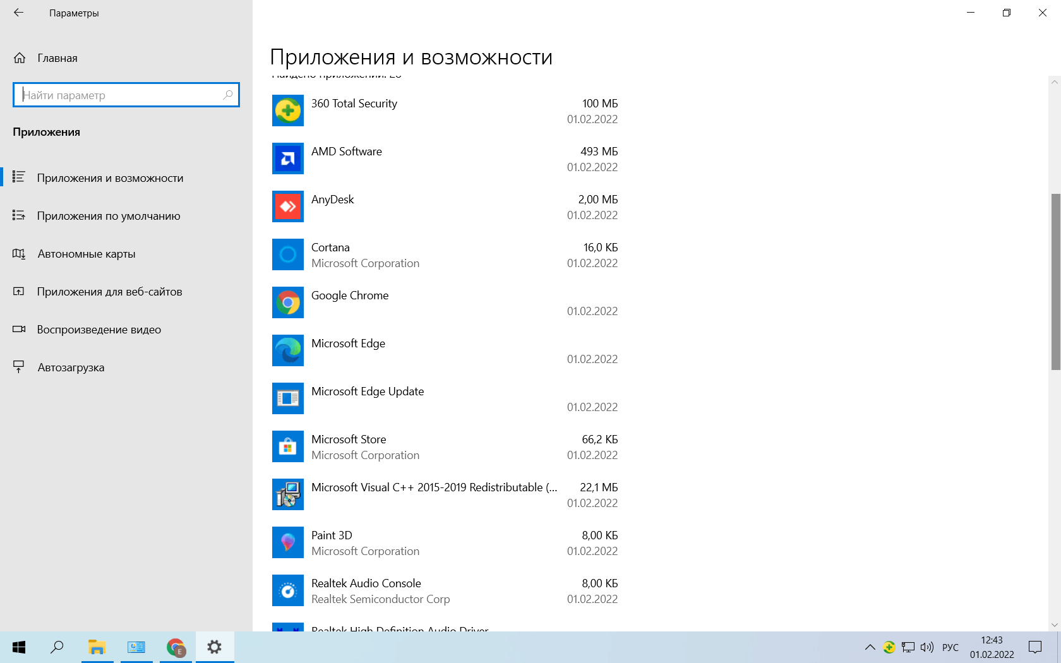Click the magnifier icon in search box
This screenshot has width=1061, height=663.
click(228, 95)
